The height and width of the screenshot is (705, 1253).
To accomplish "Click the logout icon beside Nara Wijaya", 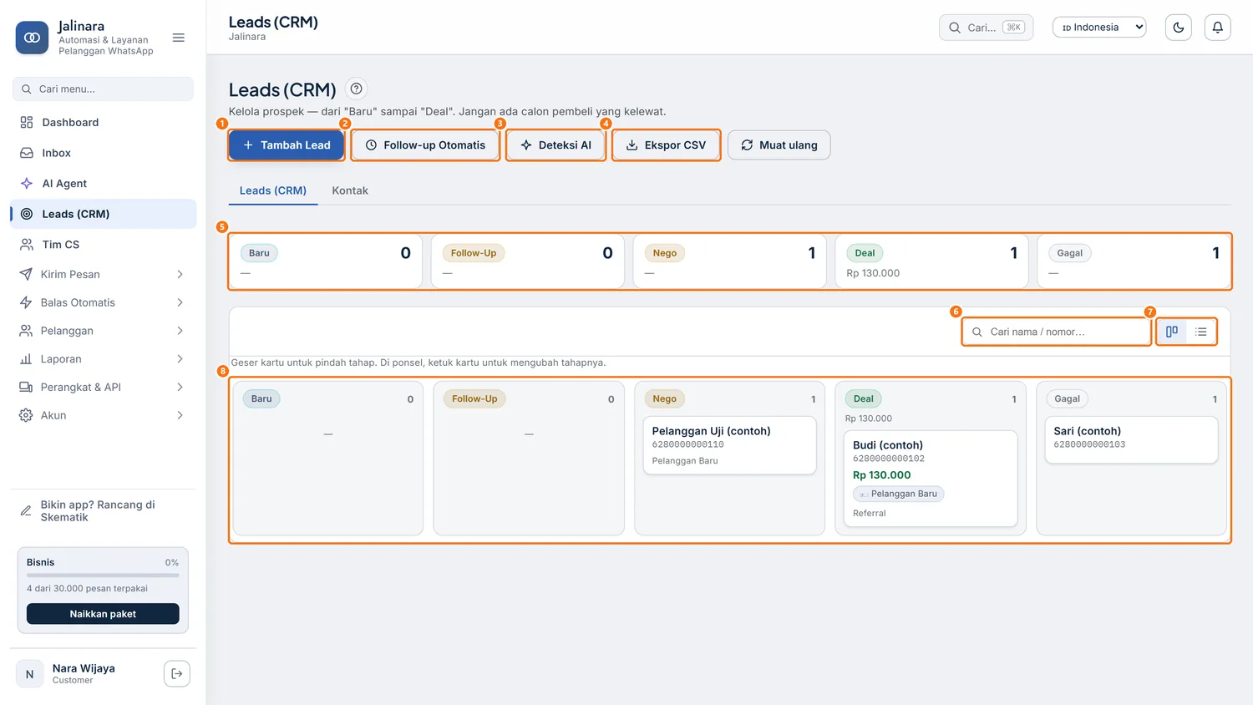I will pos(177,673).
